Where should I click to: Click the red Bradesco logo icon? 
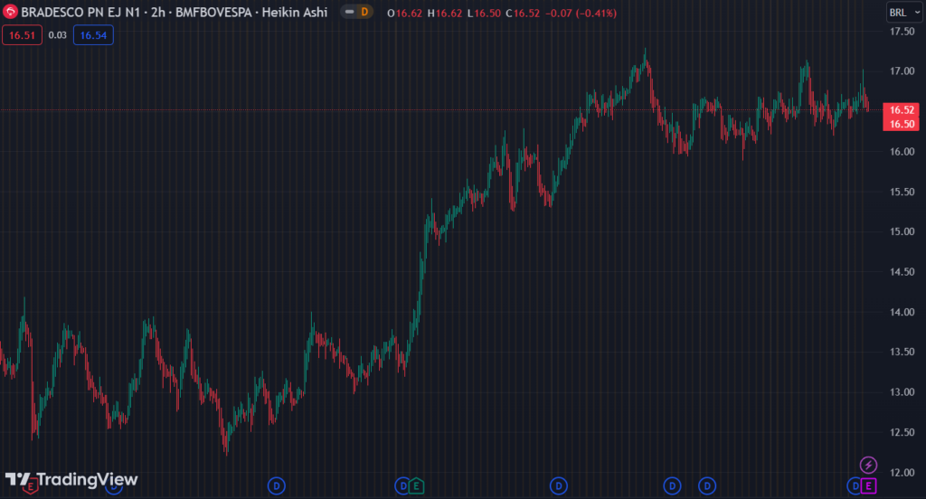[x=10, y=12]
